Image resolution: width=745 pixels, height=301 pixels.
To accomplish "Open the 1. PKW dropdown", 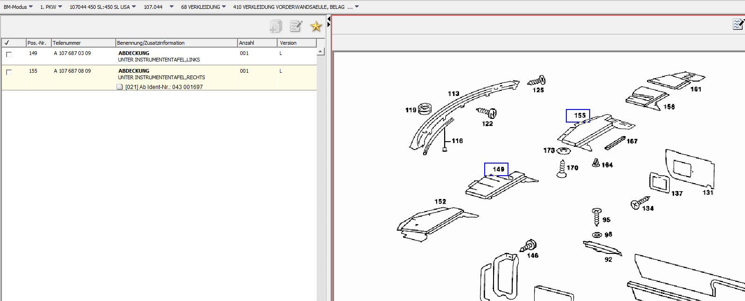I will pyautogui.click(x=51, y=7).
